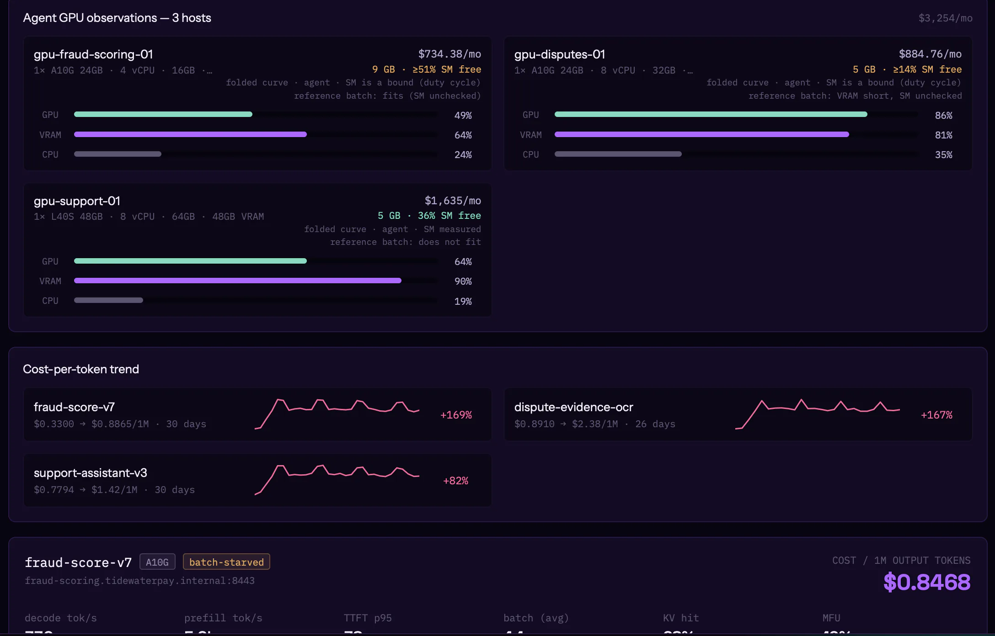Click '$0.8910 → $2.38/1M · 26 days' text
The width and height of the screenshot is (995, 636).
[x=594, y=424]
